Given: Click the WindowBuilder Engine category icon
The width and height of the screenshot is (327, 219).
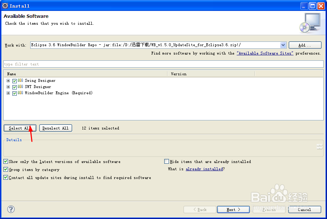Looking at the screenshot, I should 20,93.
